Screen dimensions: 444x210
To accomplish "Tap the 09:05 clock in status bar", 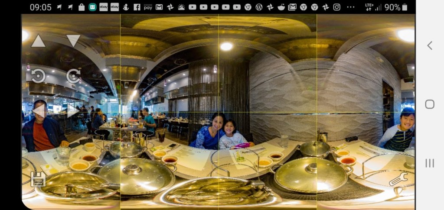I will pos(40,7).
